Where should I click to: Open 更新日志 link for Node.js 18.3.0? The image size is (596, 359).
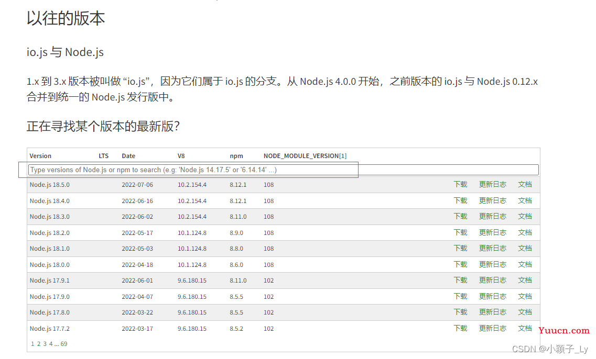tap(493, 216)
